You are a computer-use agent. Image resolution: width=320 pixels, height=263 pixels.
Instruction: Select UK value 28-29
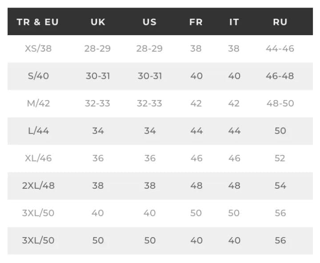pyautogui.click(x=97, y=49)
